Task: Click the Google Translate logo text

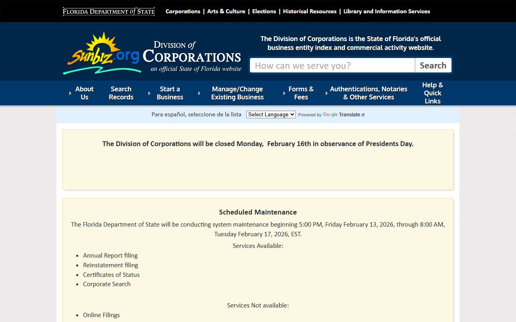Action: (341, 115)
